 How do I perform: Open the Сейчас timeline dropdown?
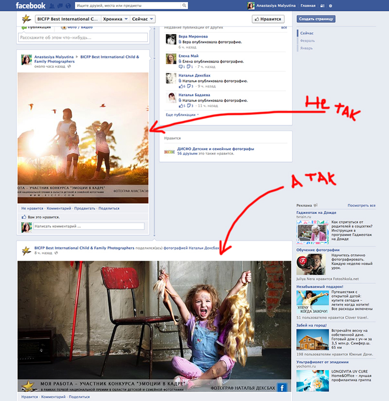click(143, 19)
